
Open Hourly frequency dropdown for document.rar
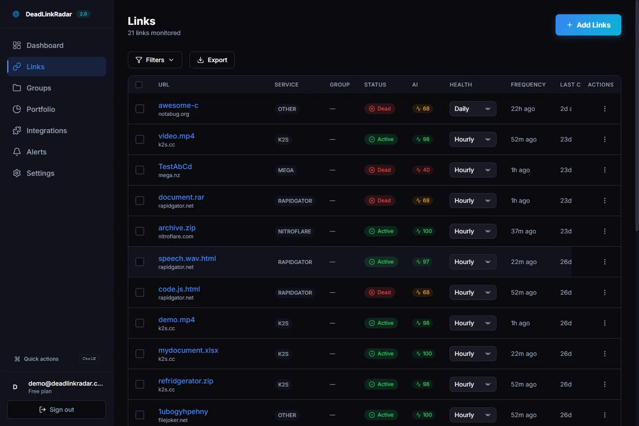pos(473,201)
